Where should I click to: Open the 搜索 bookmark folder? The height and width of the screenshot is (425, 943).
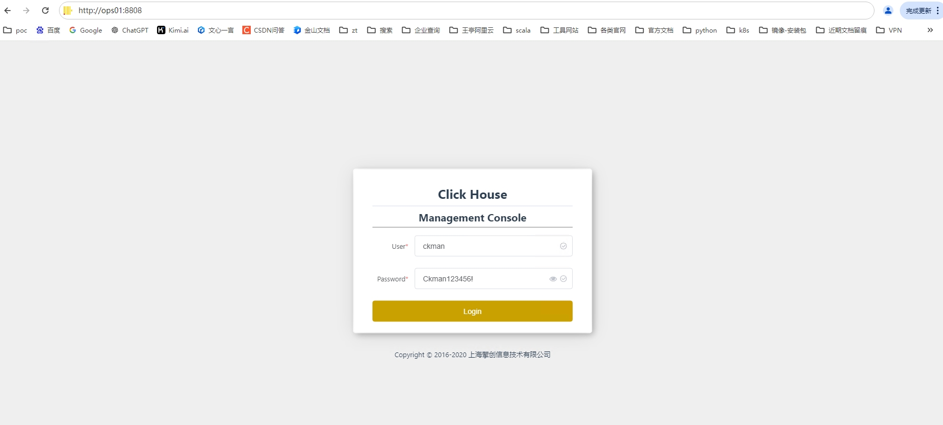click(x=380, y=30)
